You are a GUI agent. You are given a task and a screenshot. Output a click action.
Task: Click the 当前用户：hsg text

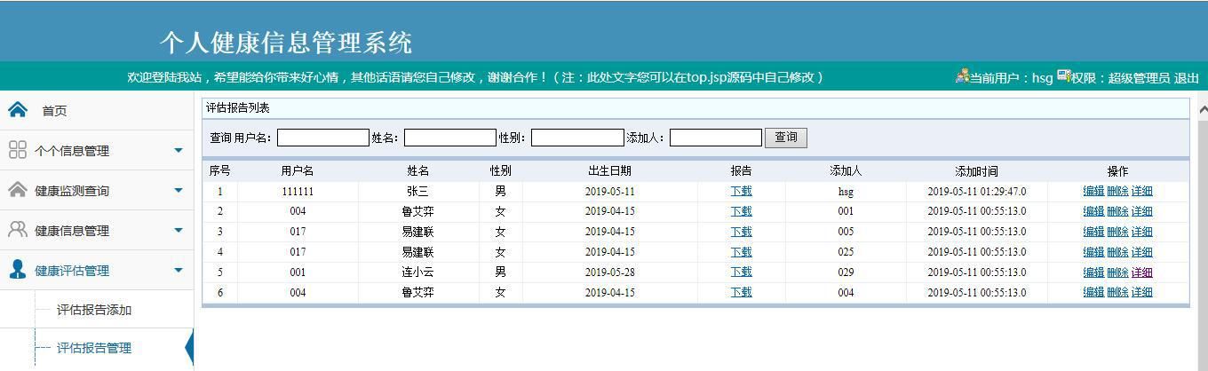[1011, 78]
